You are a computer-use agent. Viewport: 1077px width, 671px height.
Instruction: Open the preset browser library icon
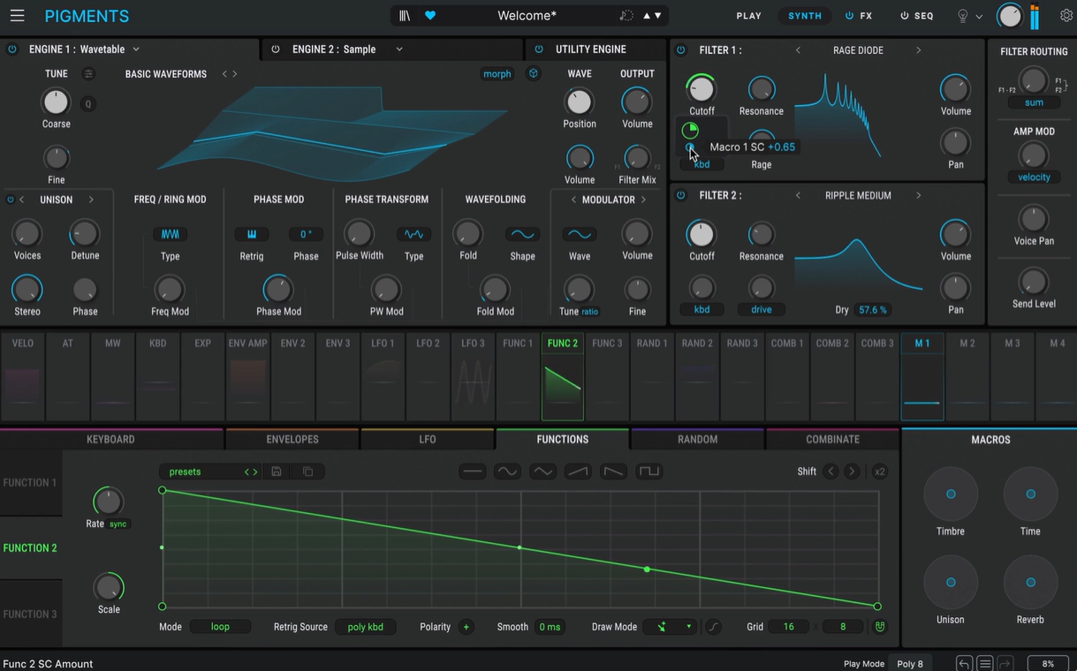pyautogui.click(x=405, y=16)
